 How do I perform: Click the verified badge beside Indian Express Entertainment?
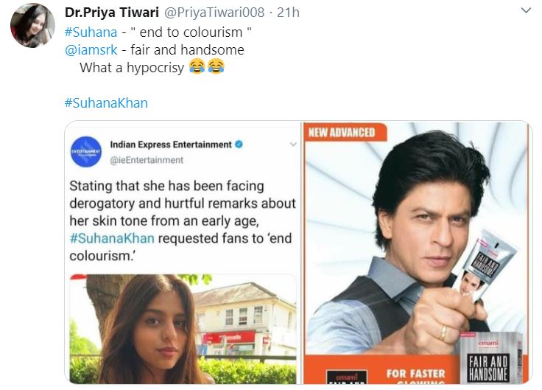pos(239,145)
